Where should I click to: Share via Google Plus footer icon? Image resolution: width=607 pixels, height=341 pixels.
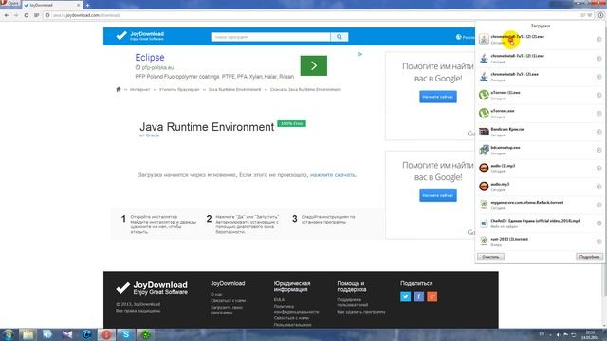click(x=432, y=296)
